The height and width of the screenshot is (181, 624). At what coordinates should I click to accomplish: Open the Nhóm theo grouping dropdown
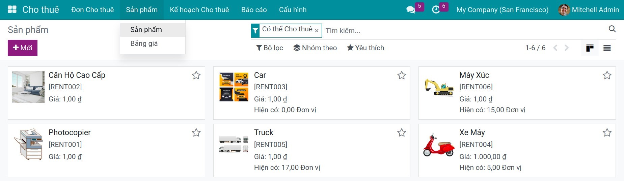(315, 48)
